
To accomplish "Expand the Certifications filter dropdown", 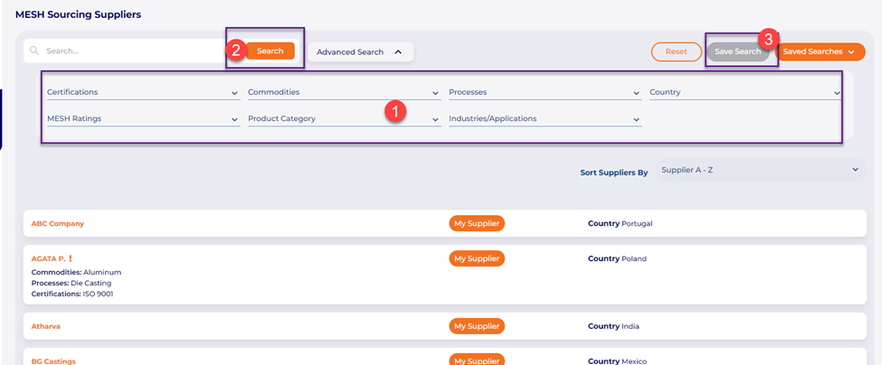I will [x=142, y=92].
